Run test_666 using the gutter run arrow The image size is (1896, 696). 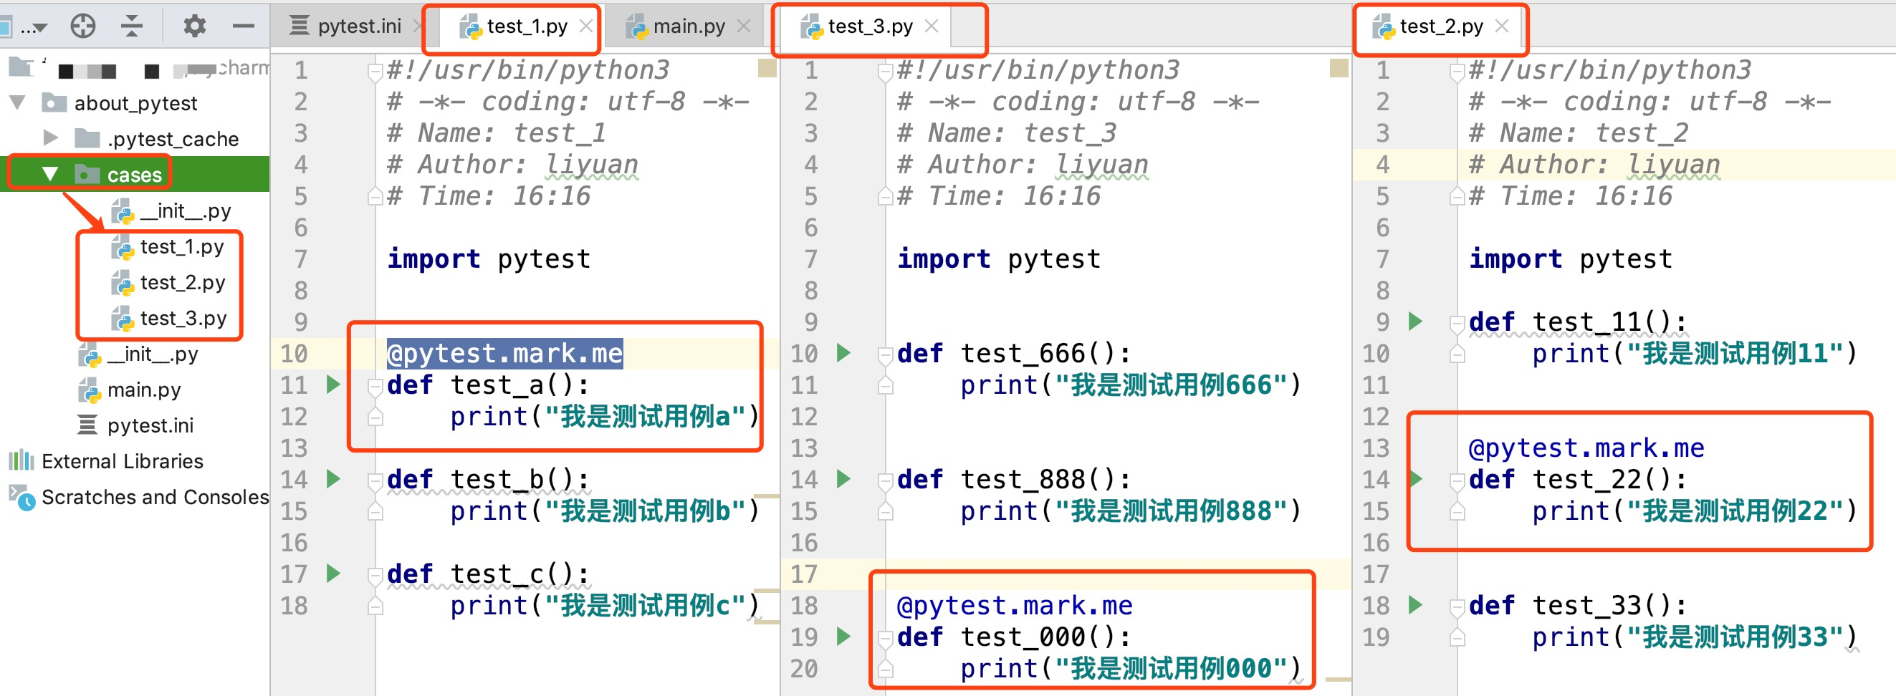pyautogui.click(x=843, y=353)
